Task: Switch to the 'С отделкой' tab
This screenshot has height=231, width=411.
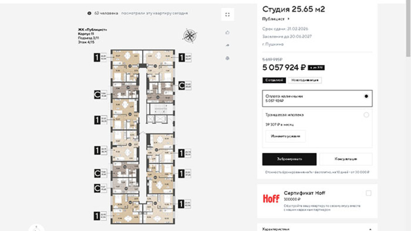Action: click(273, 80)
